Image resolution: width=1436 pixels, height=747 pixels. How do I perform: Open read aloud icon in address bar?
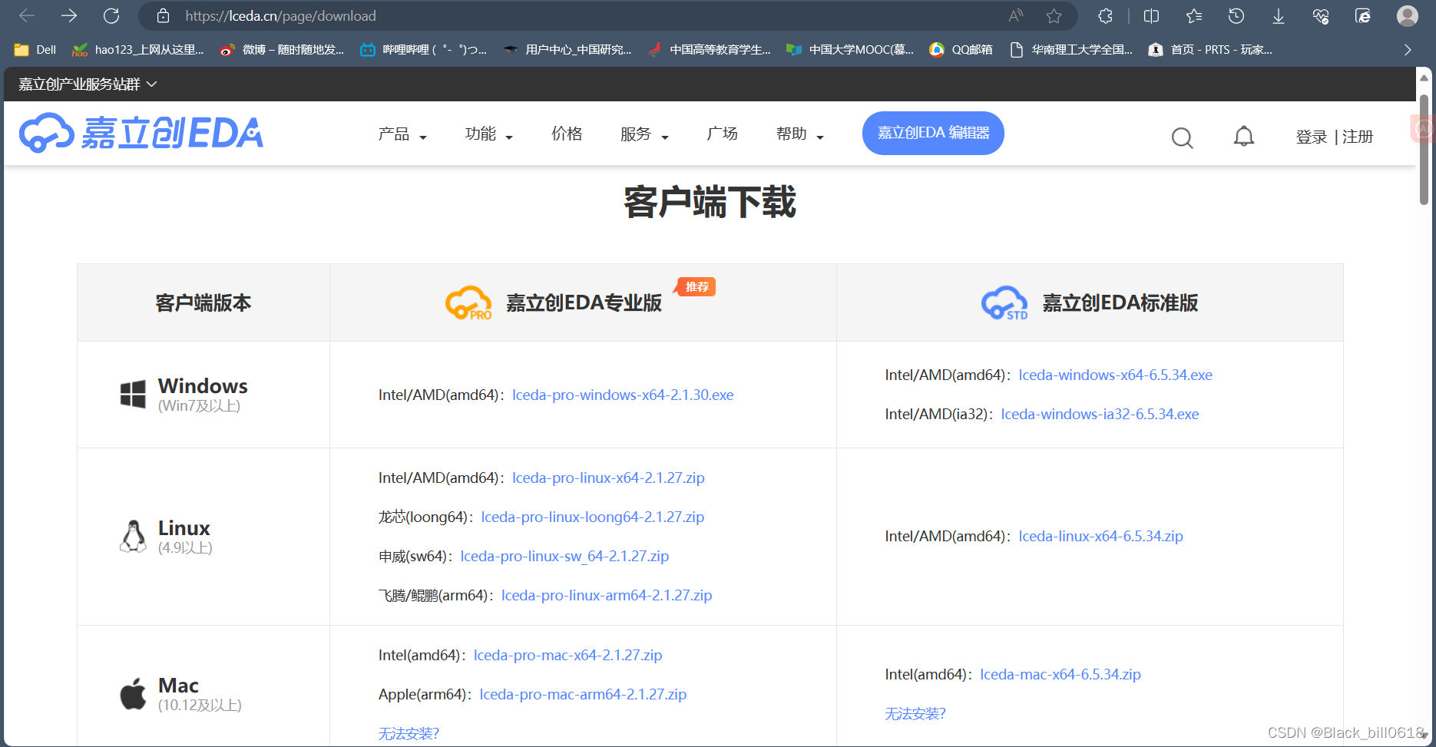click(1016, 15)
